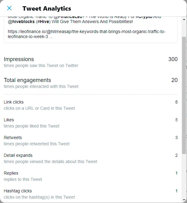Click the scrollbar up arrow

coord(184,19)
